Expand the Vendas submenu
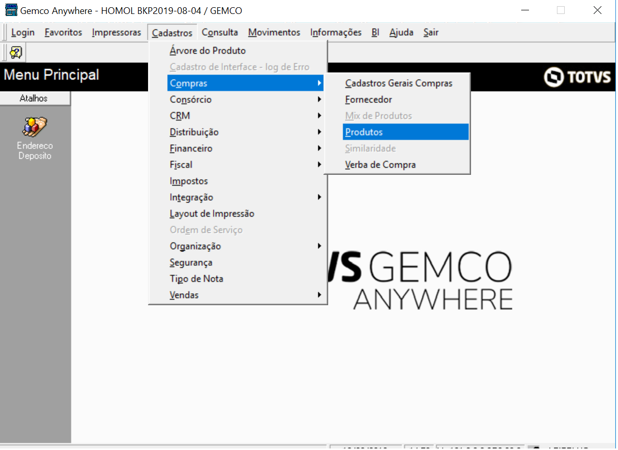618x450 pixels. pyautogui.click(x=246, y=295)
